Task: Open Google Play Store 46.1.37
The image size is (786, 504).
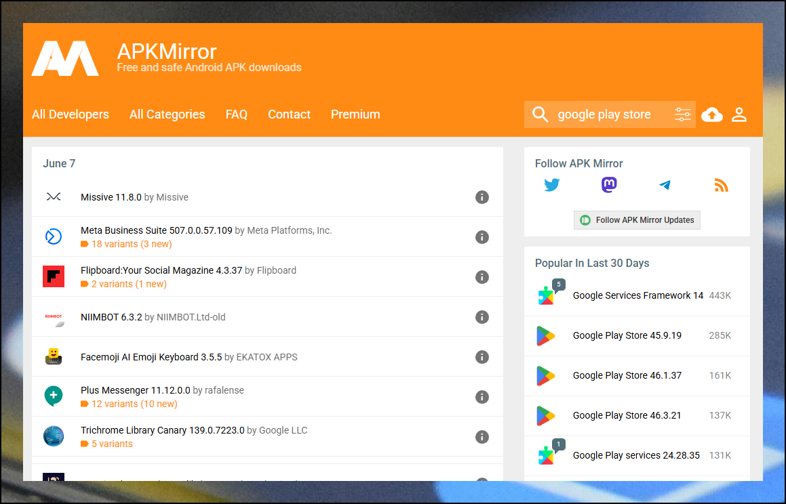Action: coord(627,375)
